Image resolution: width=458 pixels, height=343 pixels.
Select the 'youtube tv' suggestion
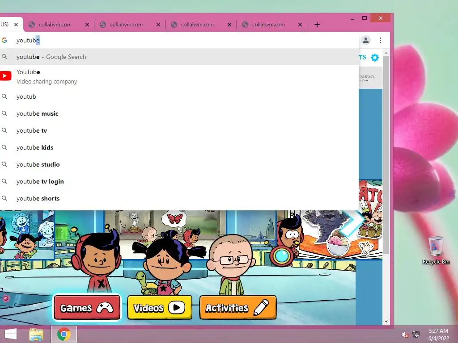tap(179, 130)
